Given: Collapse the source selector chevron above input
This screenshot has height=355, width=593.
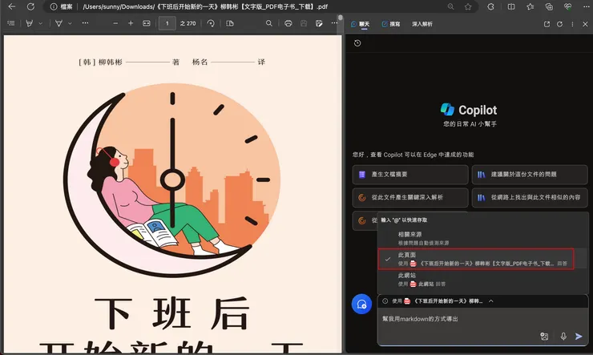Looking at the screenshot, I should tap(491, 301).
